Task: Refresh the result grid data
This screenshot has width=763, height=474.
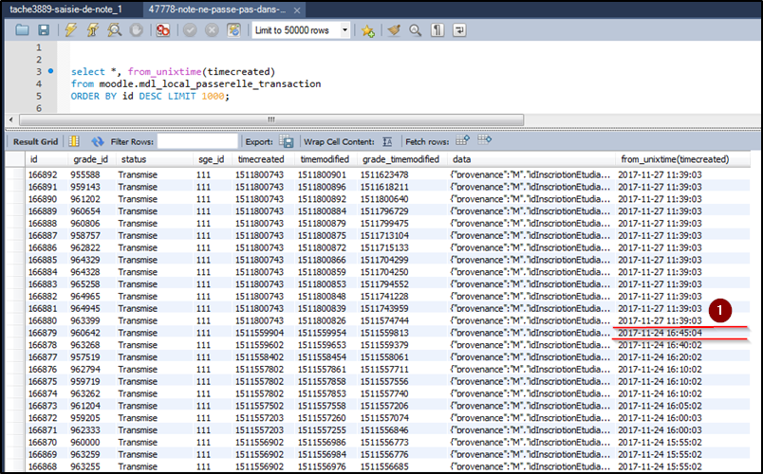Action: pyautogui.click(x=98, y=141)
